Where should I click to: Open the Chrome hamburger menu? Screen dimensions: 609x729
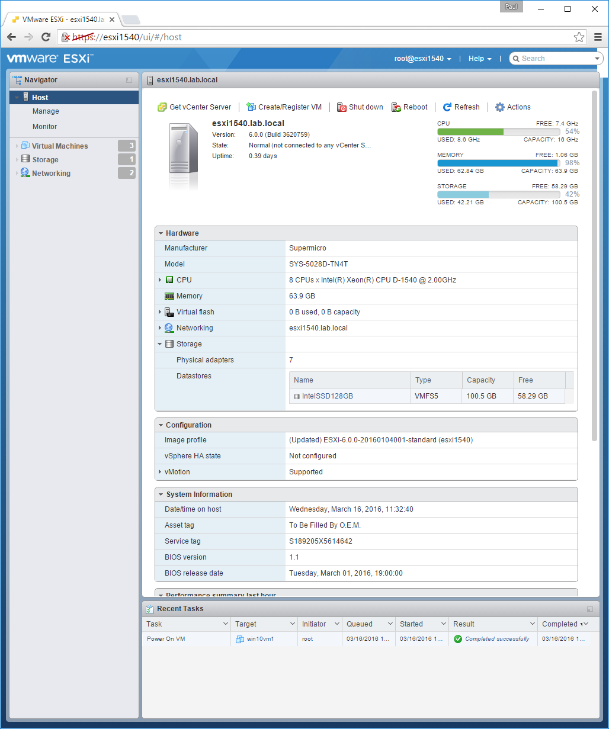[x=598, y=37]
